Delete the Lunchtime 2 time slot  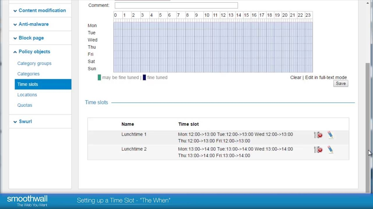tap(318, 150)
